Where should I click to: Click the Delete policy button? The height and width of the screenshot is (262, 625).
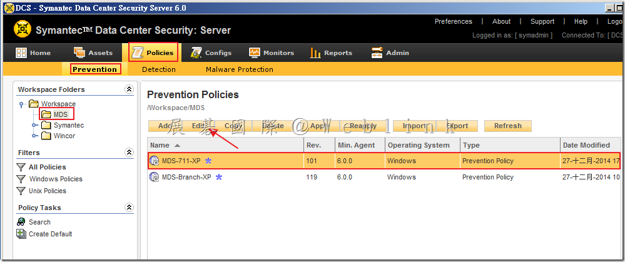[273, 126]
